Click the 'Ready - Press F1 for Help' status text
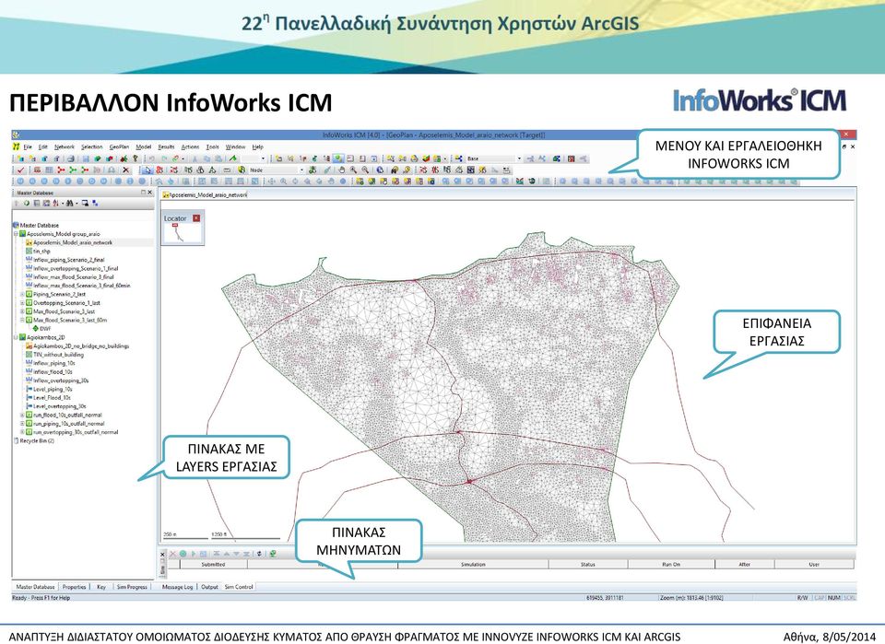 pos(41,598)
